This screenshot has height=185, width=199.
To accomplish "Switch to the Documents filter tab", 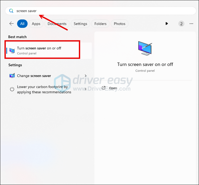I will tap(57, 24).
